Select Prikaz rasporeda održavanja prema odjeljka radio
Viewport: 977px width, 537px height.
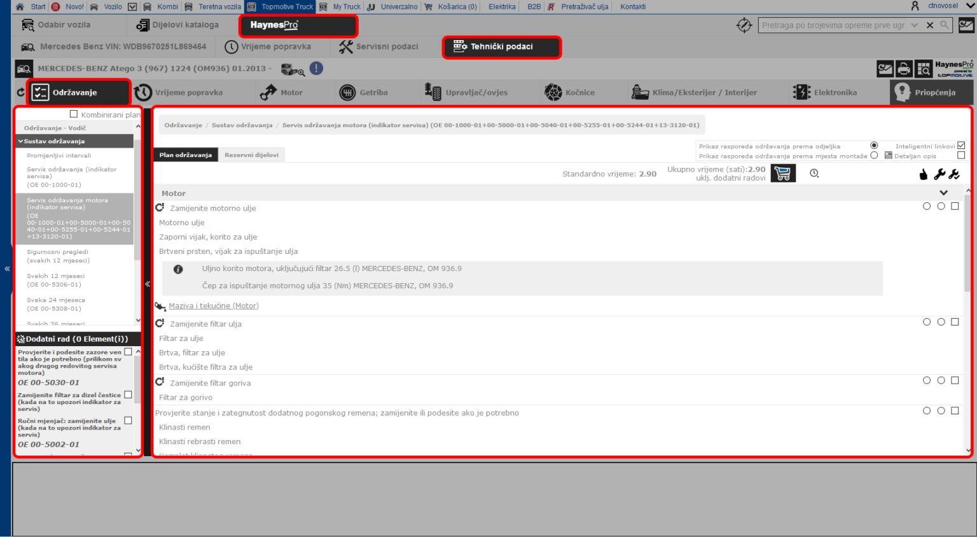(874, 145)
